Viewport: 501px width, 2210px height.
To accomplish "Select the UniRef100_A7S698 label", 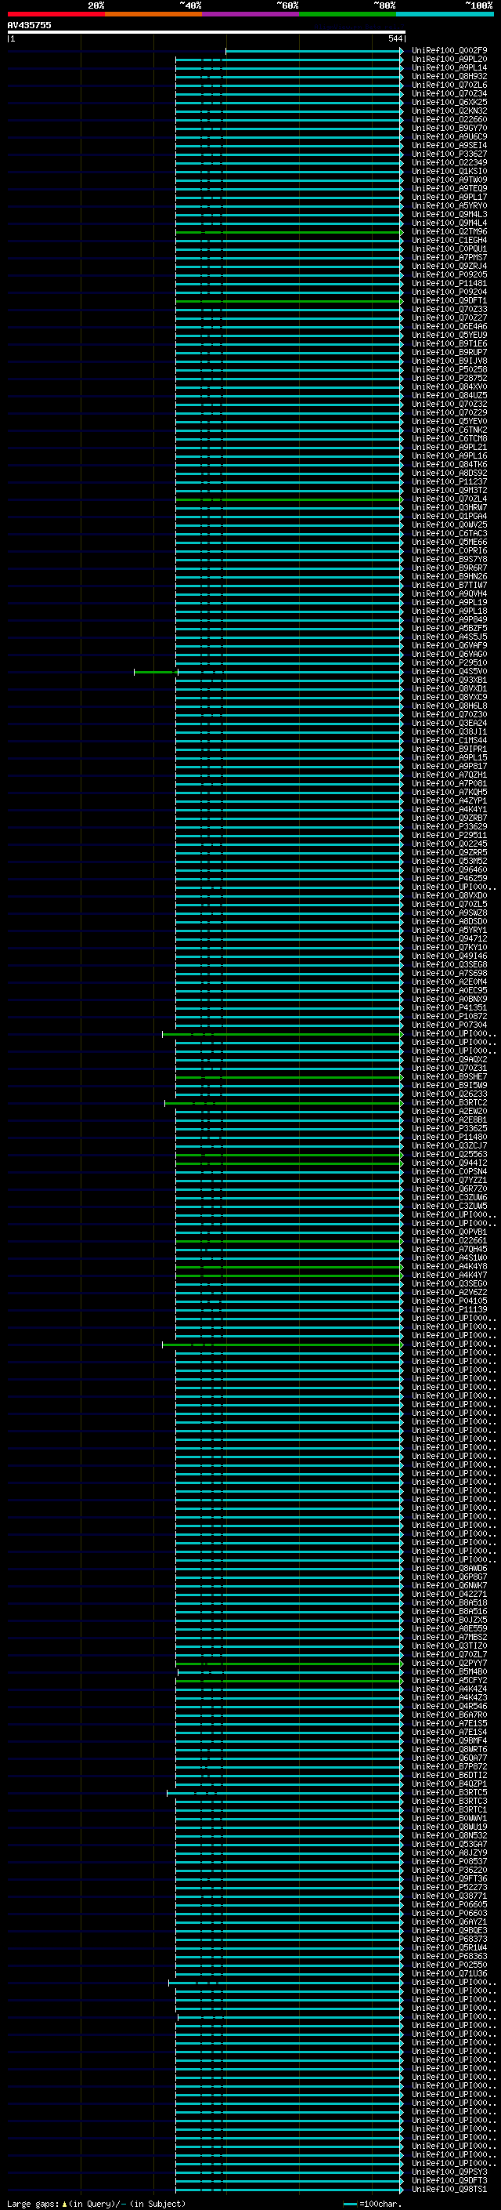I will tap(449, 973).
